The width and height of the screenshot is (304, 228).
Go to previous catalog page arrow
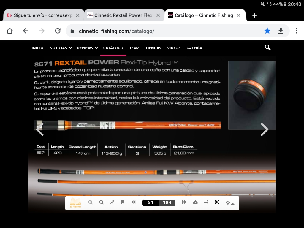[x=40, y=129]
